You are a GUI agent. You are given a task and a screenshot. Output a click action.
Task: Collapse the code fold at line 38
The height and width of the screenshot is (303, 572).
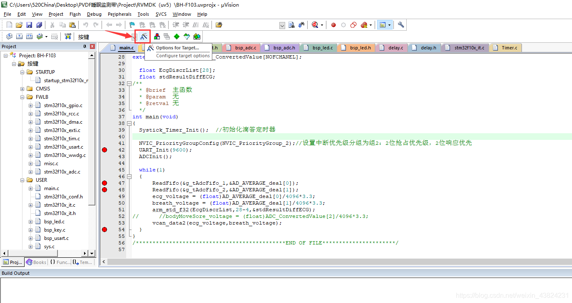(129, 123)
